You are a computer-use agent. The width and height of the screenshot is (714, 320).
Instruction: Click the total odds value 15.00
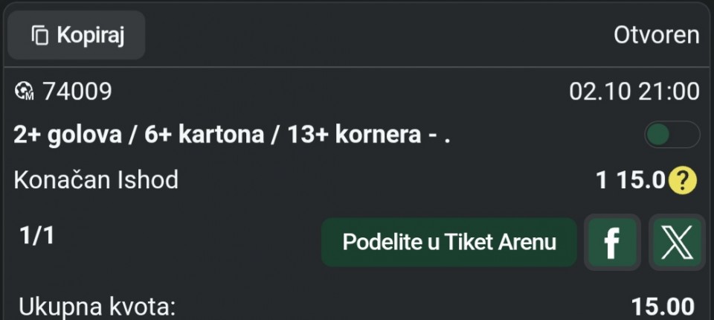pyautogui.click(x=663, y=307)
